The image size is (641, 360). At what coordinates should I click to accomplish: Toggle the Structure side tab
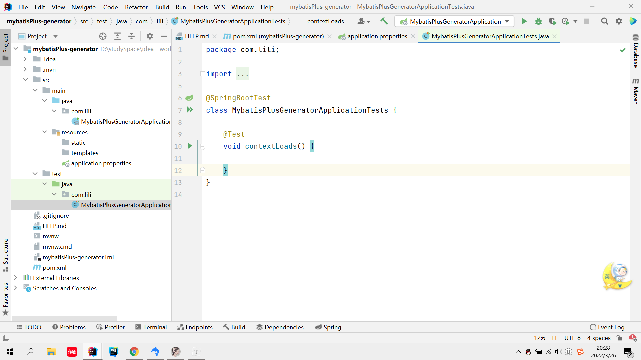[6, 255]
